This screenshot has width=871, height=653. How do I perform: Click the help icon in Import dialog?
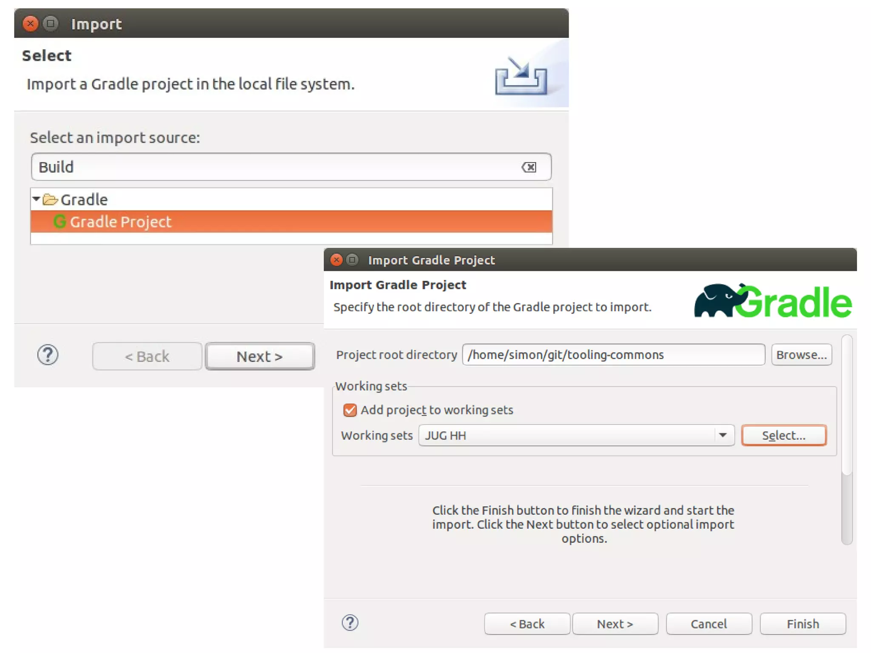pos(48,355)
